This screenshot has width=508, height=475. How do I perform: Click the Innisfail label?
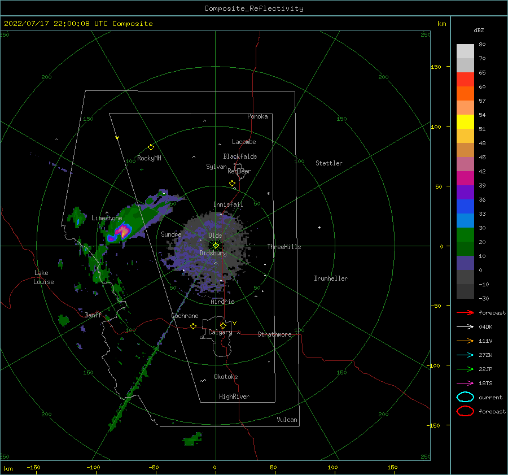228,204
